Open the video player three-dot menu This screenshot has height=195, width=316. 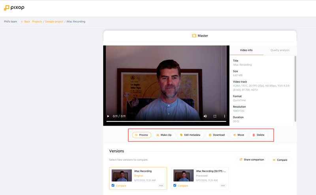224,116
